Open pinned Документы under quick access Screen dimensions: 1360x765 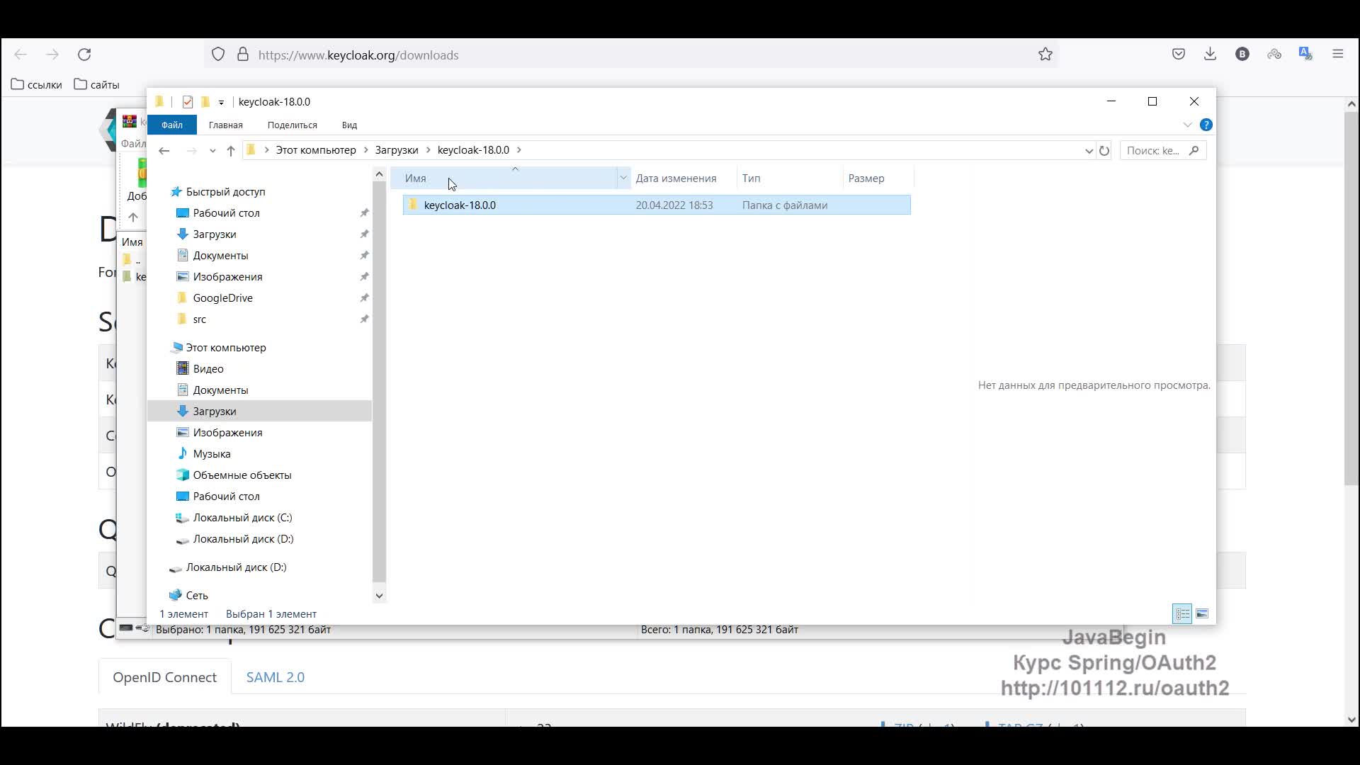[x=220, y=256]
